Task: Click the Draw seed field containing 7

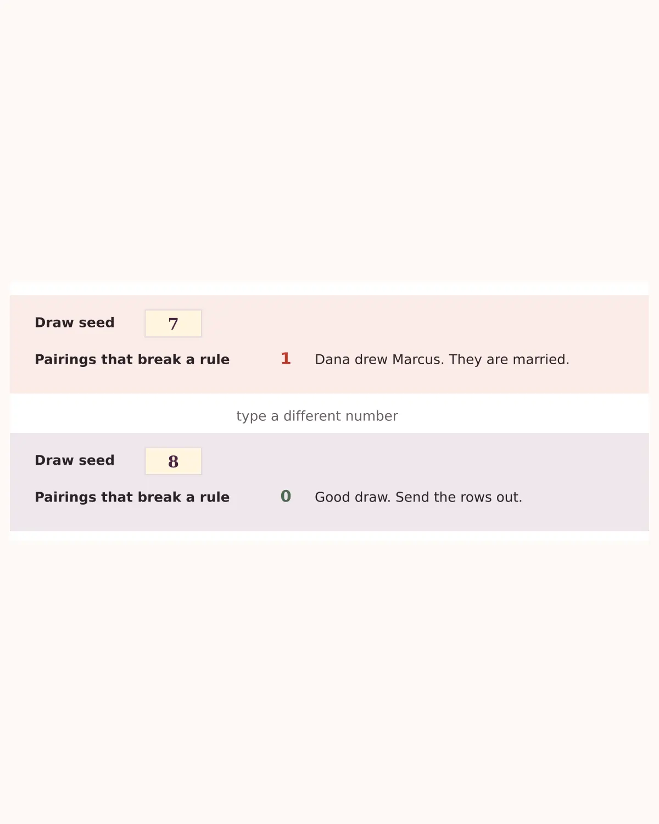Action: (x=173, y=324)
